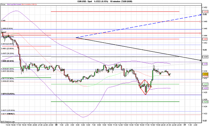Click the red arrow marker below the 1.446 level
Screen dimensions: 210x126
pos(201,33)
